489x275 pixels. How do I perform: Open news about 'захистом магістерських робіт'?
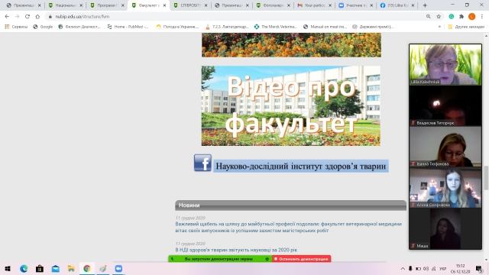(x=289, y=228)
